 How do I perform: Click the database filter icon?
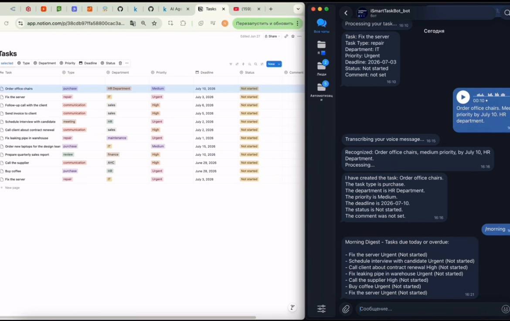pyautogui.click(x=231, y=64)
